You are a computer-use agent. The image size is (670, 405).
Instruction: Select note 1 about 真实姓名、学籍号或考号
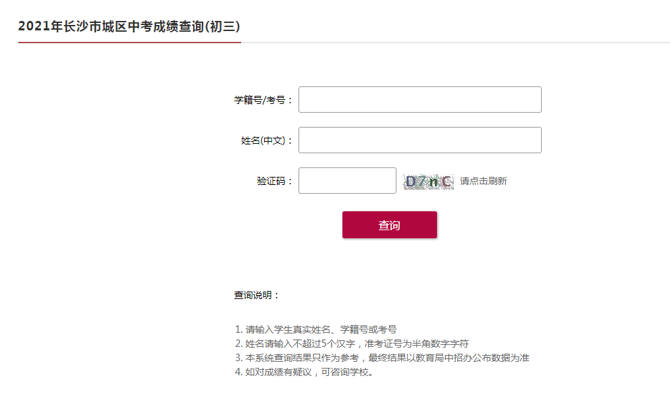tap(316, 329)
